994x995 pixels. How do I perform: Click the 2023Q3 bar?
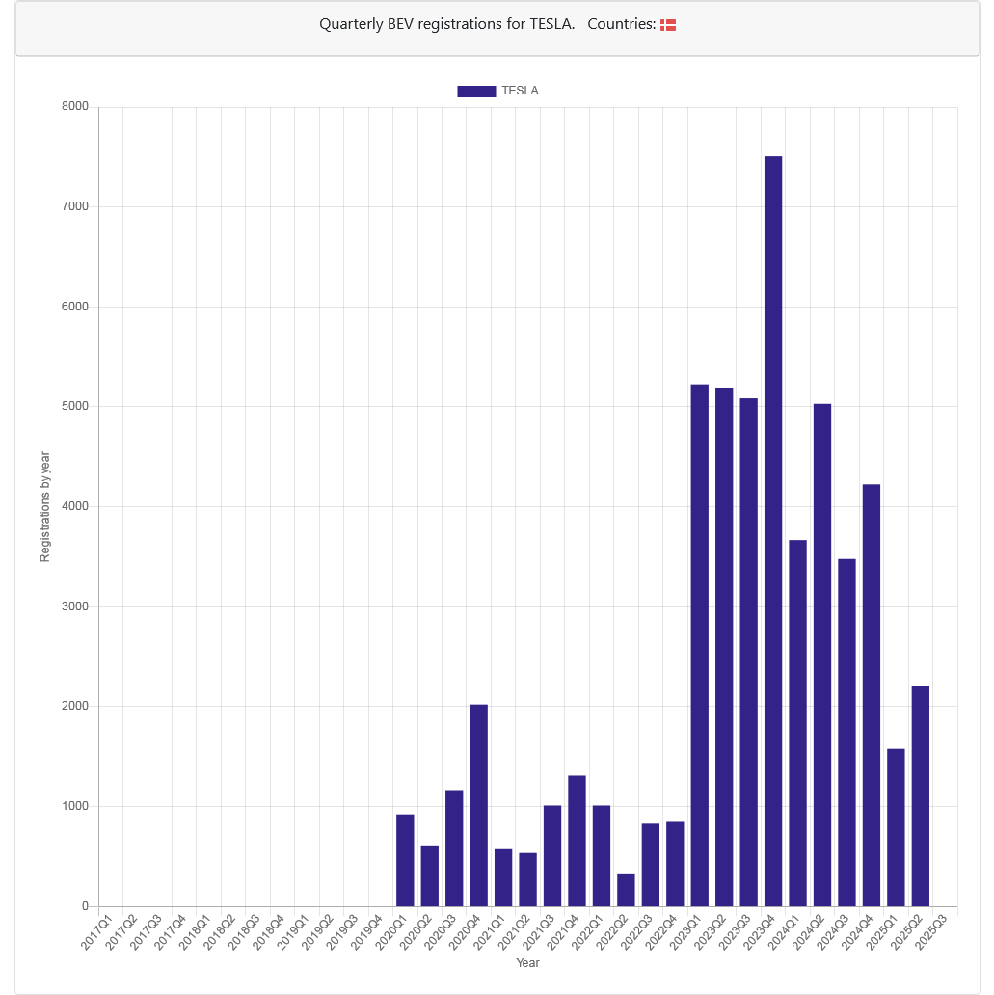point(748,653)
